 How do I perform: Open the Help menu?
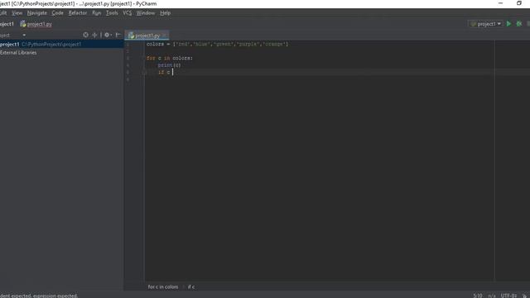point(165,13)
